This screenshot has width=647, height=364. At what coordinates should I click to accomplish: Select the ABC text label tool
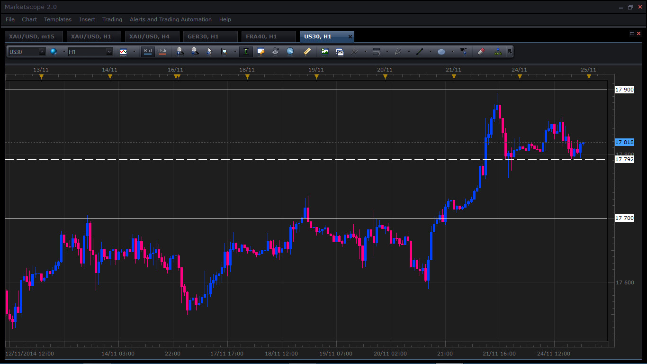click(x=463, y=51)
